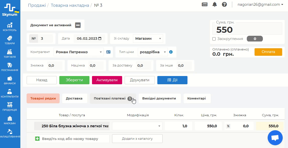Open the Вихідні документи tab
Image resolution: width=288 pixels, height=148 pixels.
pos(159,98)
